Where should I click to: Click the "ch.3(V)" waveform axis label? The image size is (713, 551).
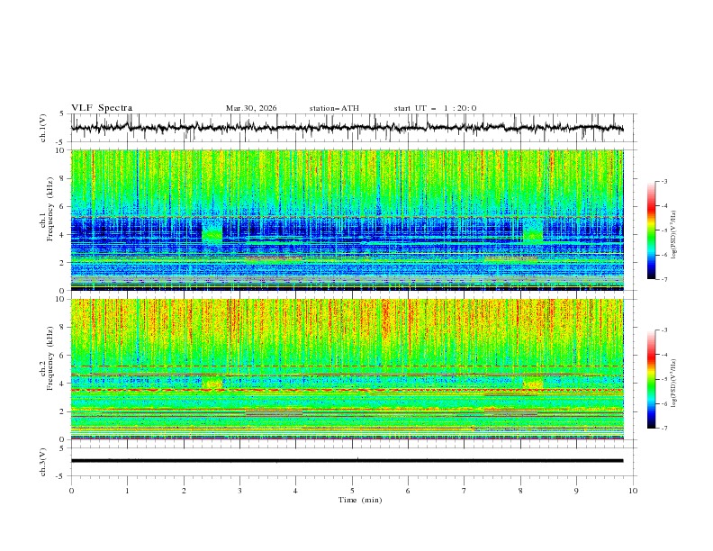click(43, 462)
